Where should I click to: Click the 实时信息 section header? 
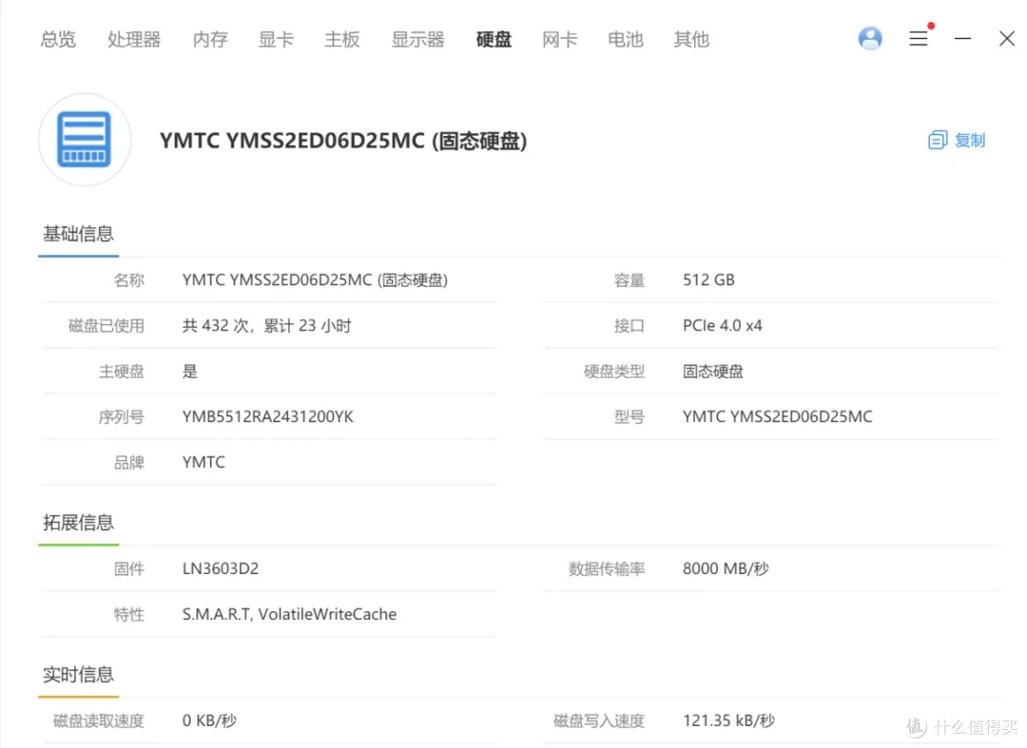[79, 675]
